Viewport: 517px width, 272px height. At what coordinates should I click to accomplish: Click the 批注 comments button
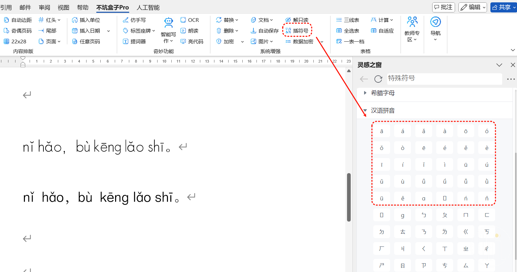[x=443, y=7]
